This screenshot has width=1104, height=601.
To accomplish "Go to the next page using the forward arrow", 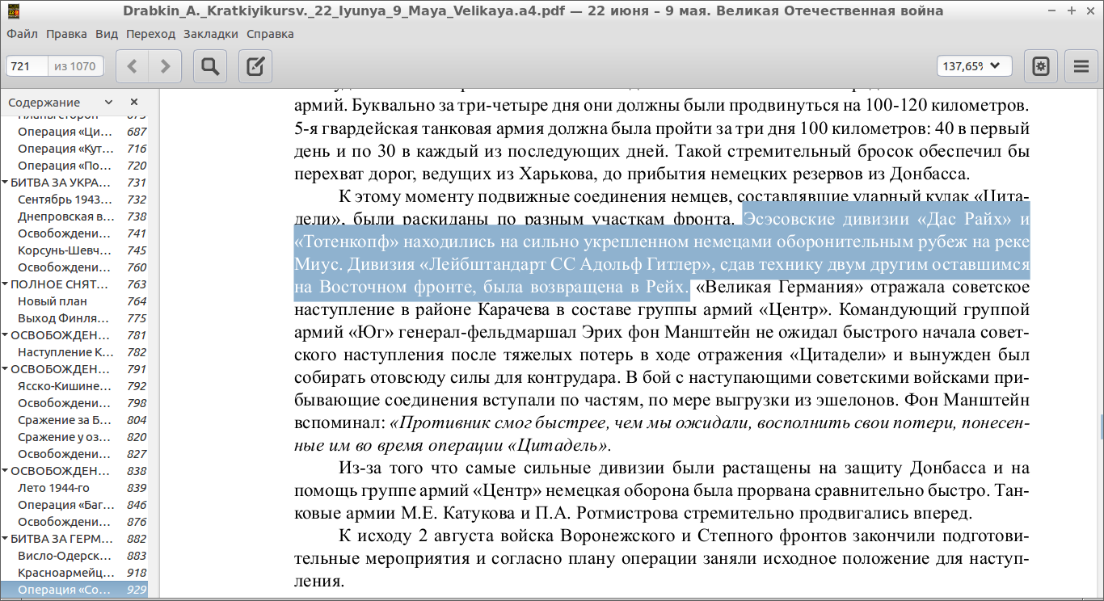I will click(165, 66).
